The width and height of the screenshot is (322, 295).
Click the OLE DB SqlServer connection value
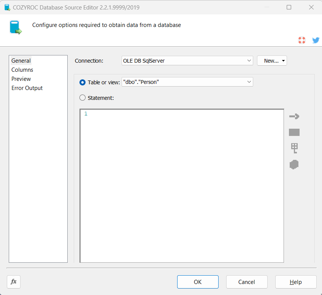[x=144, y=61]
